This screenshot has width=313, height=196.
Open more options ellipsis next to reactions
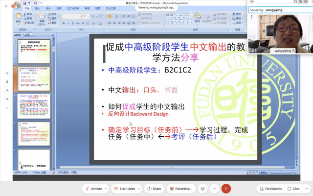[x=214, y=189]
